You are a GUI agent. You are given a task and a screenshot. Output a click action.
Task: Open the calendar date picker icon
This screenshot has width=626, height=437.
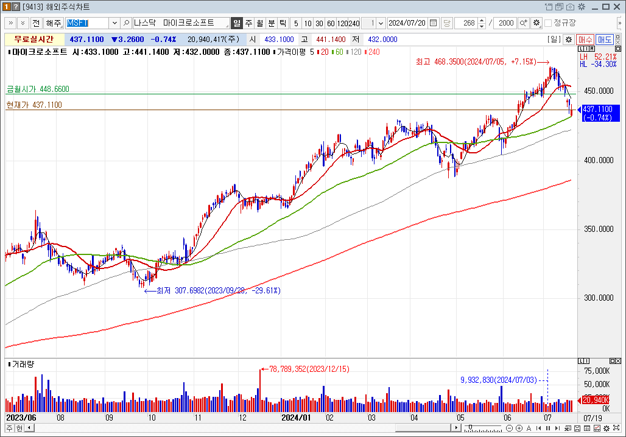434,23
